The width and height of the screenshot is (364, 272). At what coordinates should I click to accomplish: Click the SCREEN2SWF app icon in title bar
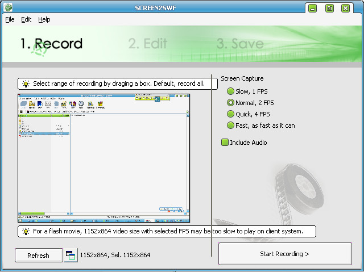click(x=9, y=7)
